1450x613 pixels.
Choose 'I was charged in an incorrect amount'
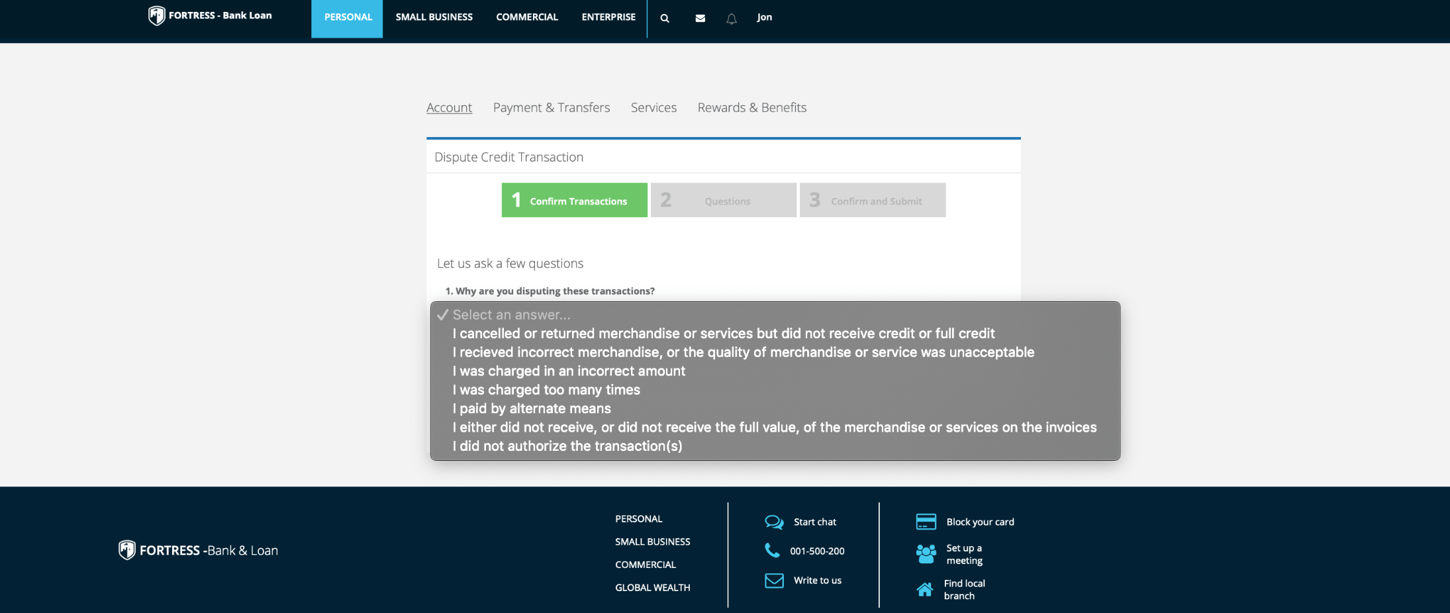(775, 371)
